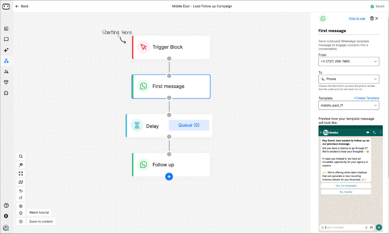Open the help question mark icon
This screenshot has width=389, height=234.
(6, 205)
